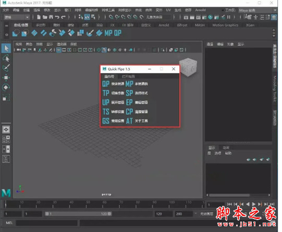
Task: Go to end of playback range
Action: click(x=272, y=204)
